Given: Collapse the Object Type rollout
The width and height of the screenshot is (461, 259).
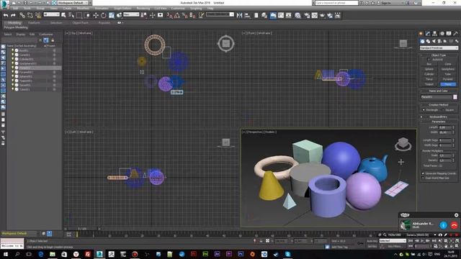Looking at the screenshot, I should [439, 55].
